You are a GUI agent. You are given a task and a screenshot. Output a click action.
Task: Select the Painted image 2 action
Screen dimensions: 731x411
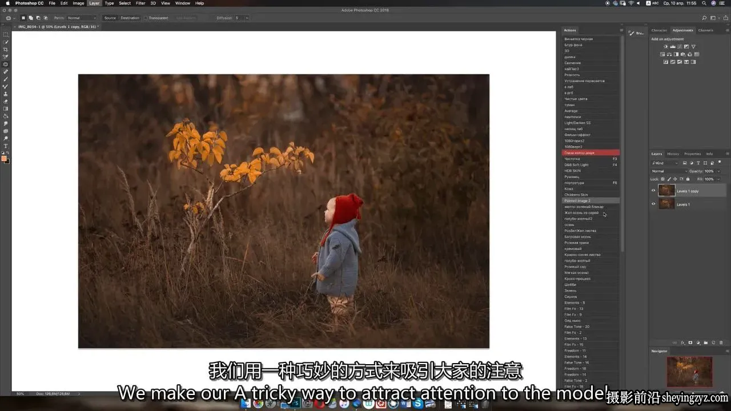point(591,201)
